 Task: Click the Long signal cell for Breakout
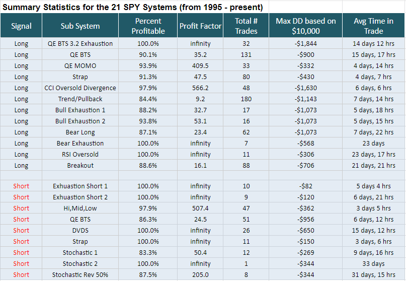pyautogui.click(x=21, y=165)
